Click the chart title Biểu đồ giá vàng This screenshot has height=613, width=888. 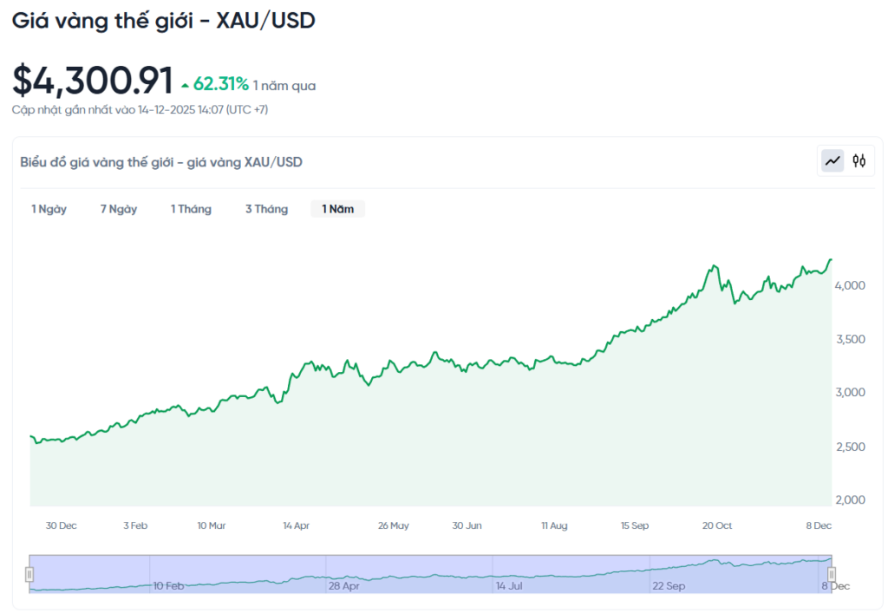coord(161,162)
